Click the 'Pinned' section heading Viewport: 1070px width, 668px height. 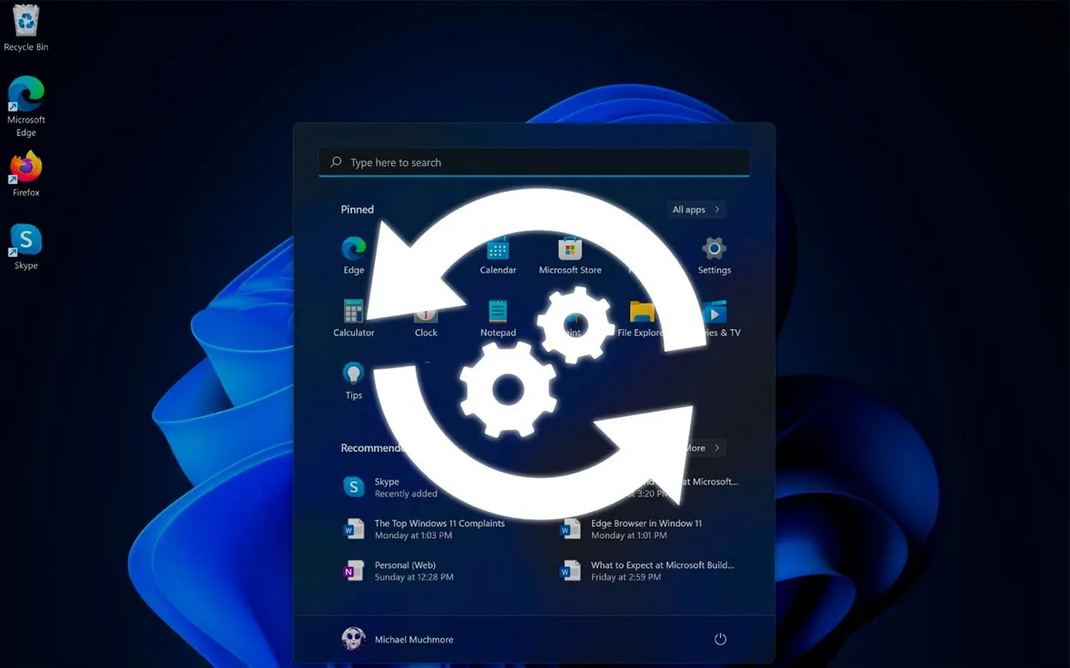pyautogui.click(x=357, y=210)
